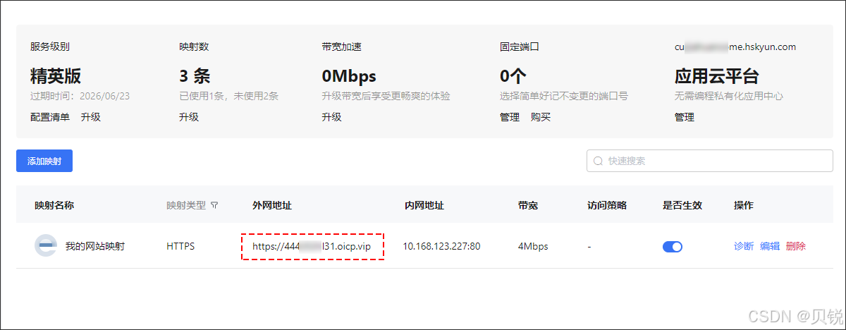Click the filter icon beside 映射类型
This screenshot has width=846, height=330.
coord(214,206)
